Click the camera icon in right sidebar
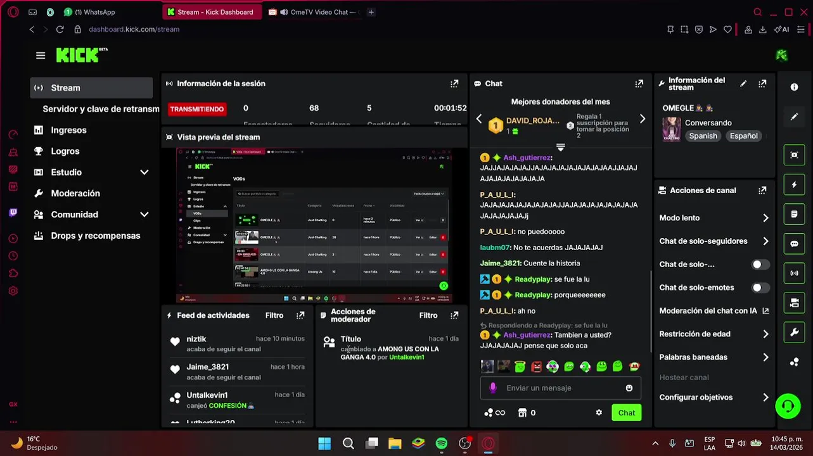The width and height of the screenshot is (813, 456). tap(794, 303)
